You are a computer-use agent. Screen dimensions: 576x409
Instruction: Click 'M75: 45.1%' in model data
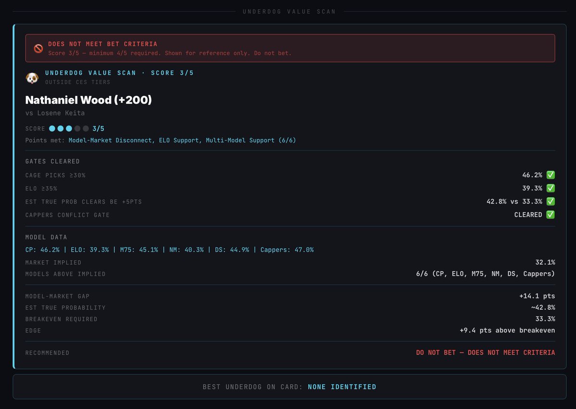(139, 250)
